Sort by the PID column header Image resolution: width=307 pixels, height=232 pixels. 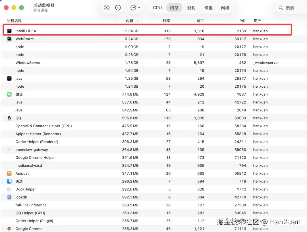(242, 21)
